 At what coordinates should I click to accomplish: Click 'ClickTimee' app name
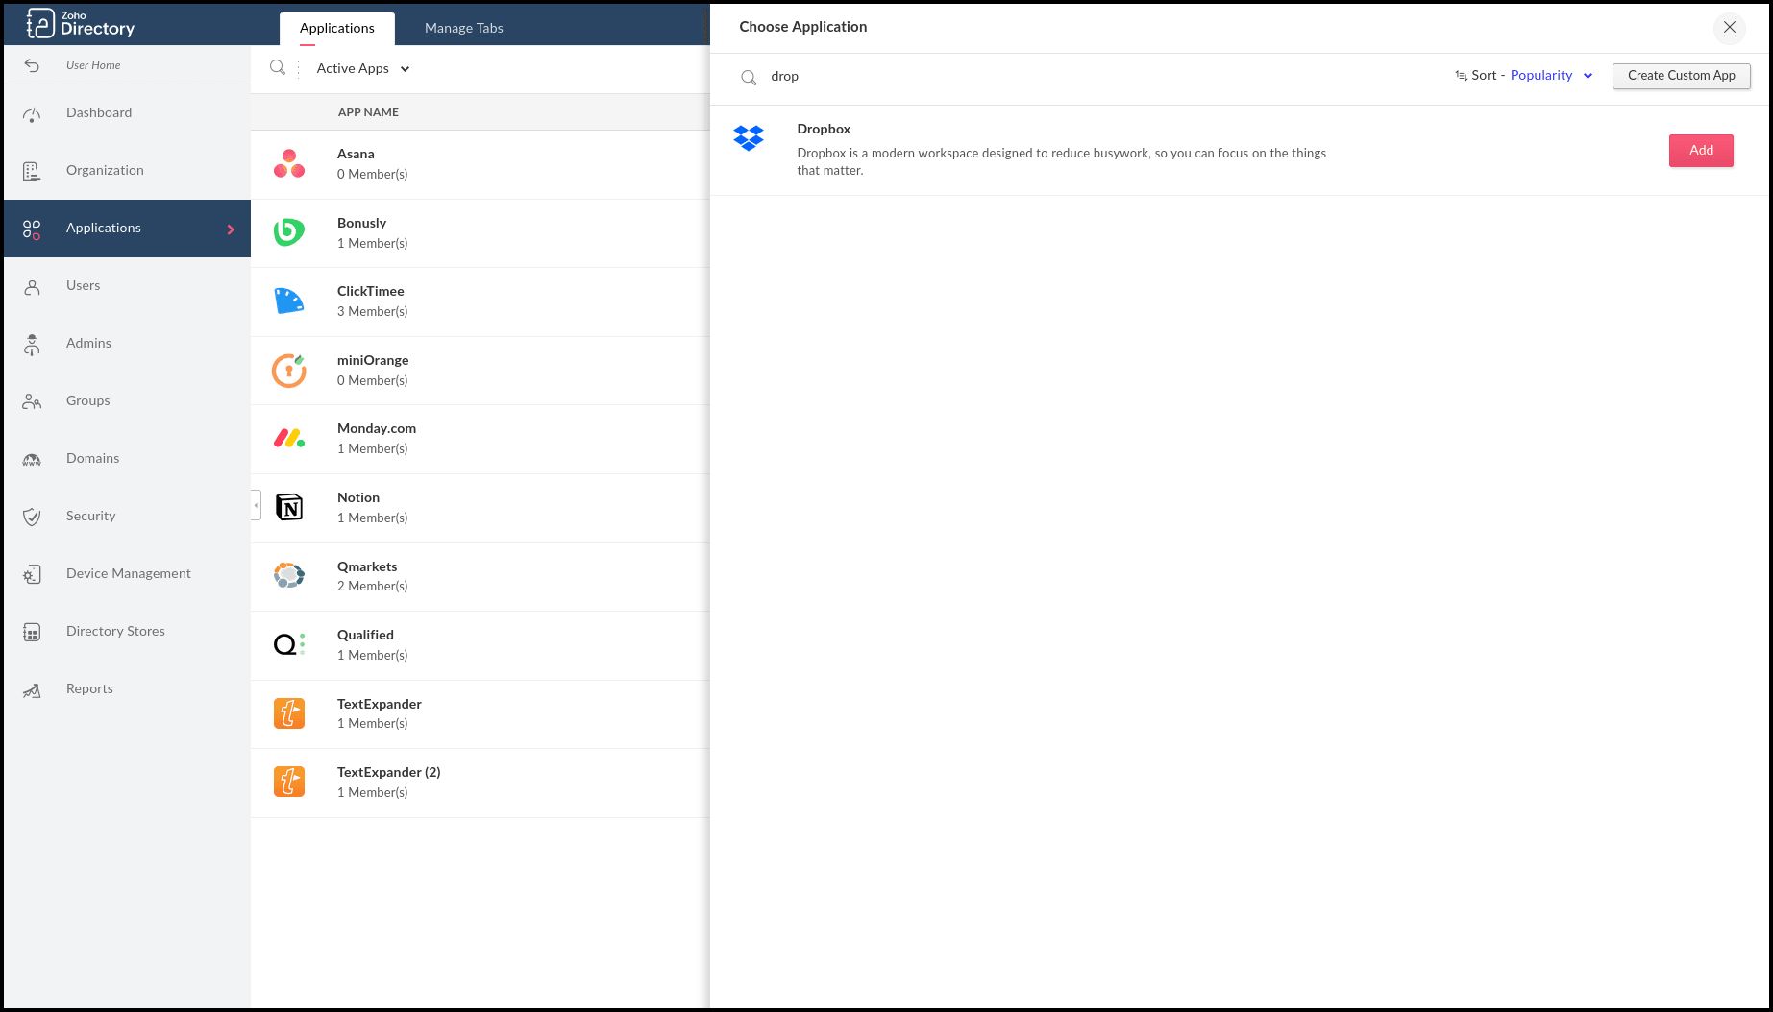tap(370, 291)
